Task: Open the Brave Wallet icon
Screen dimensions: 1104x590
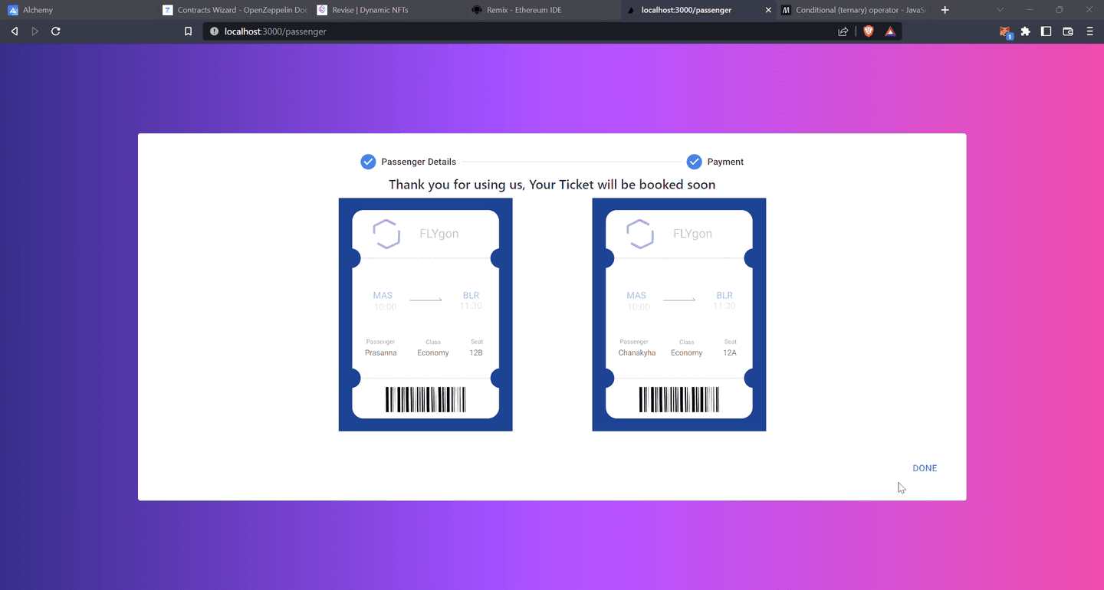Action: point(1068,31)
